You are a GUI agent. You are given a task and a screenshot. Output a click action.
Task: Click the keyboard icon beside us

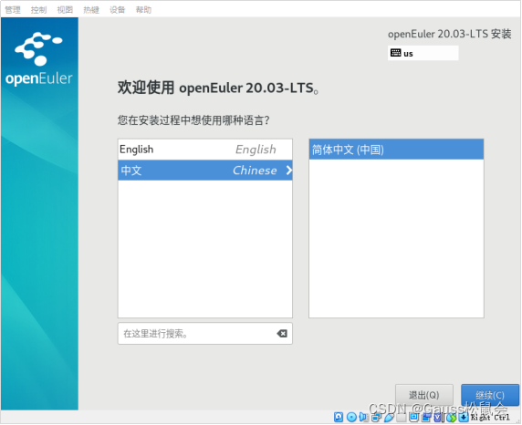396,53
